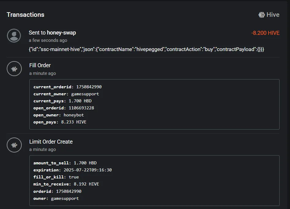
Task: Click the Fill Order piggy bank icon
Action: click(14, 69)
